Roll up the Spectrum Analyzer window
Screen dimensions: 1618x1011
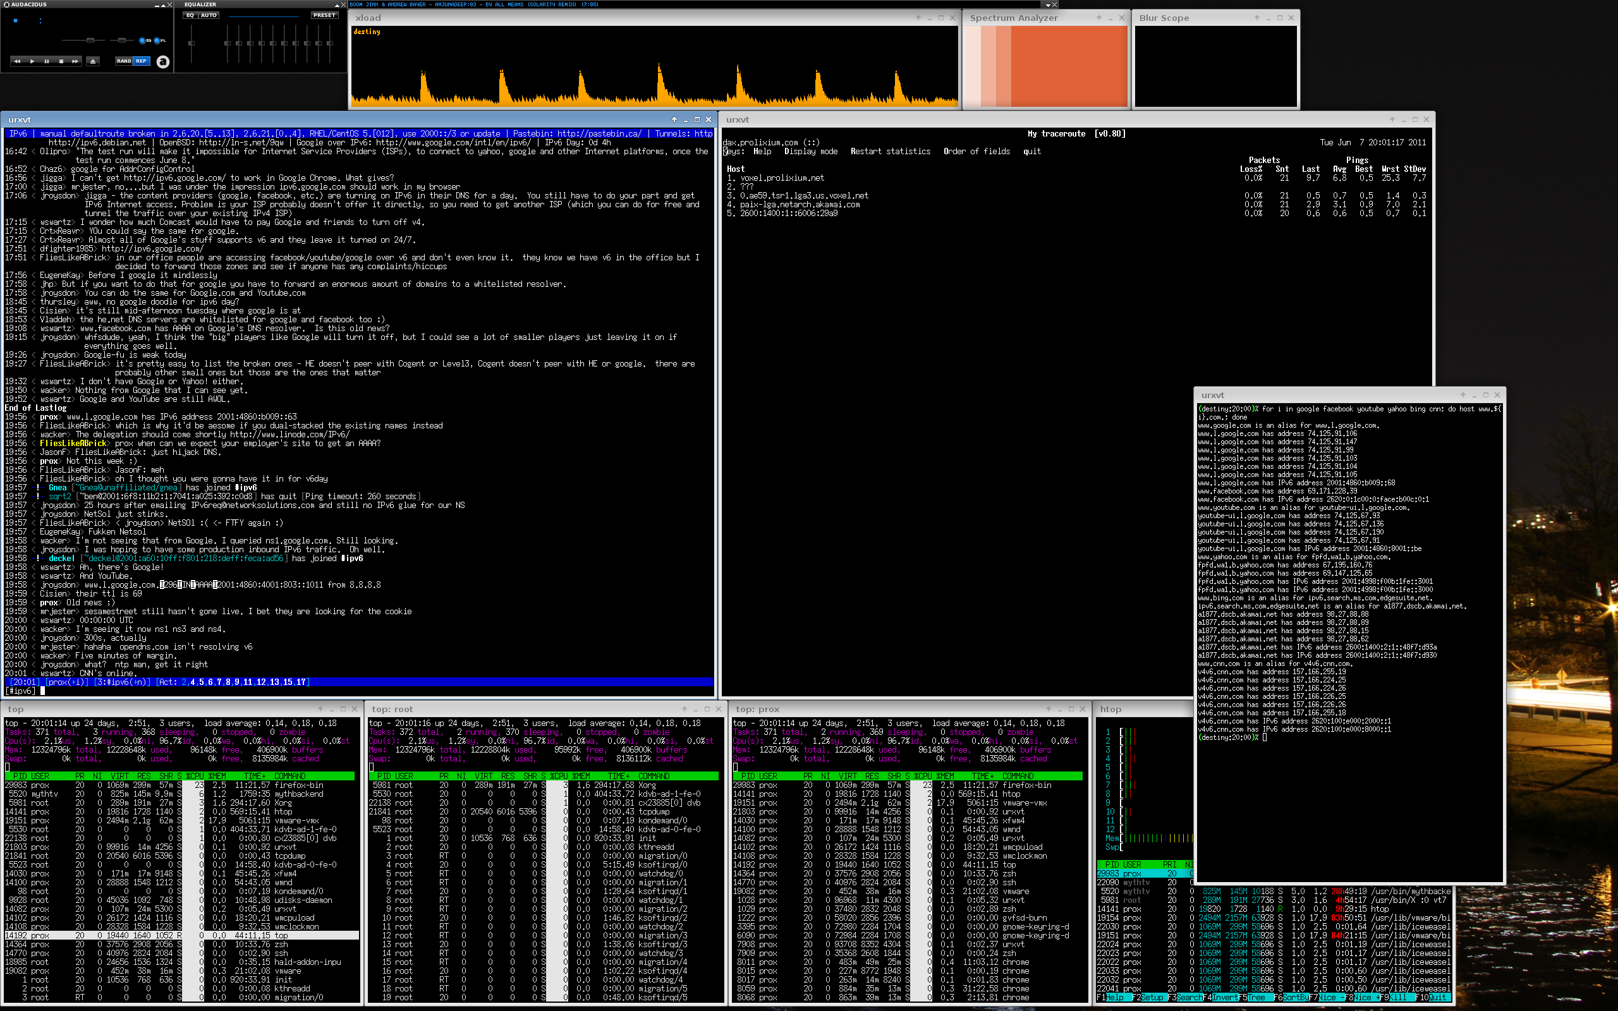1098,18
